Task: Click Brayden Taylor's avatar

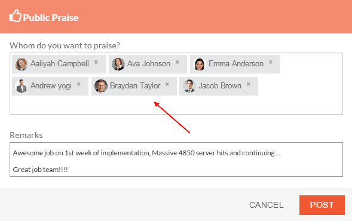Action: click(x=101, y=86)
